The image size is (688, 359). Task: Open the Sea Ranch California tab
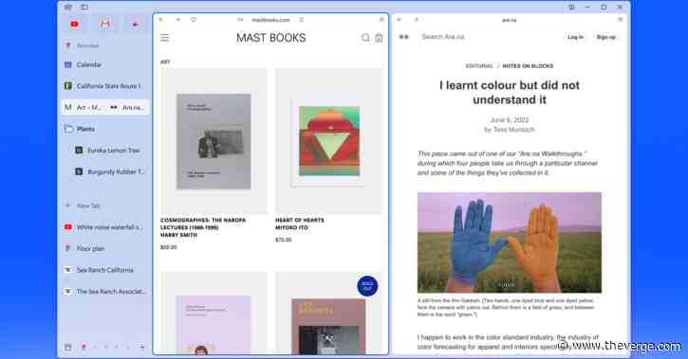coord(105,270)
